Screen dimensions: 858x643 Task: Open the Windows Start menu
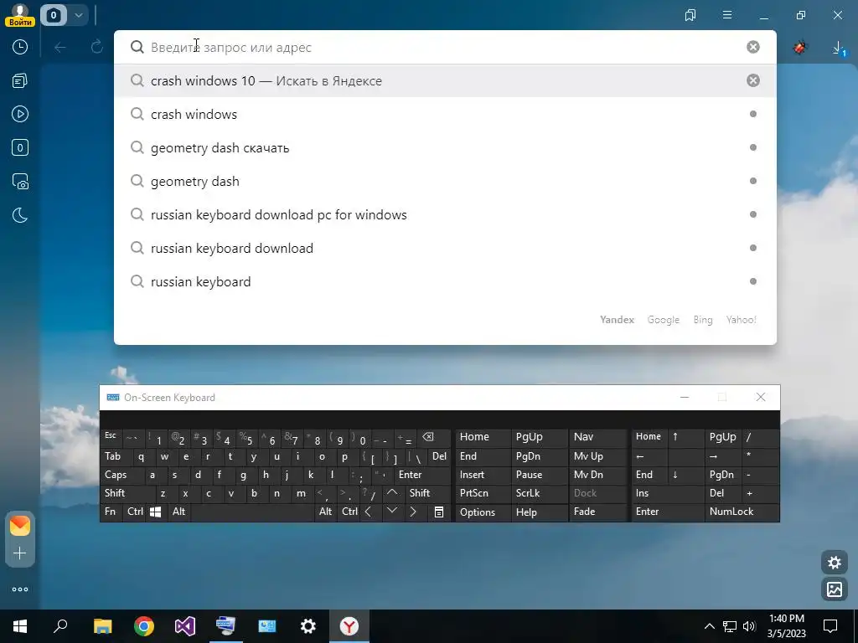point(20,626)
